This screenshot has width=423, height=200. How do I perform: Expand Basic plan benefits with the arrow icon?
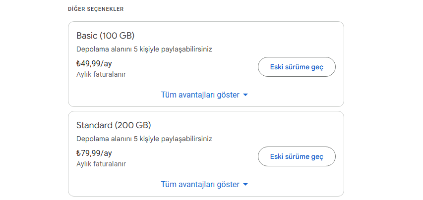click(245, 95)
